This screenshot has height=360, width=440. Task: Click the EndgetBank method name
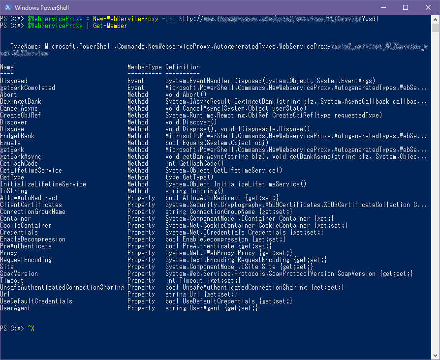[17, 136]
